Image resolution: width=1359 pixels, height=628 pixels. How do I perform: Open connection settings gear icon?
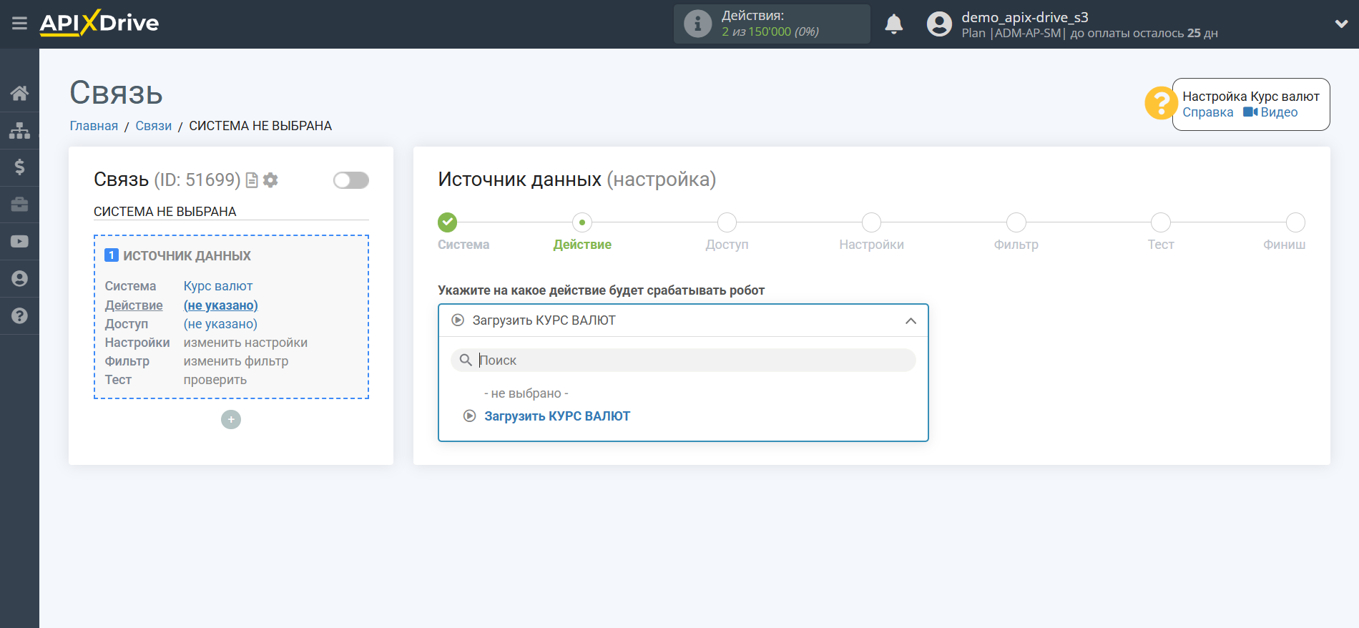pyautogui.click(x=270, y=180)
